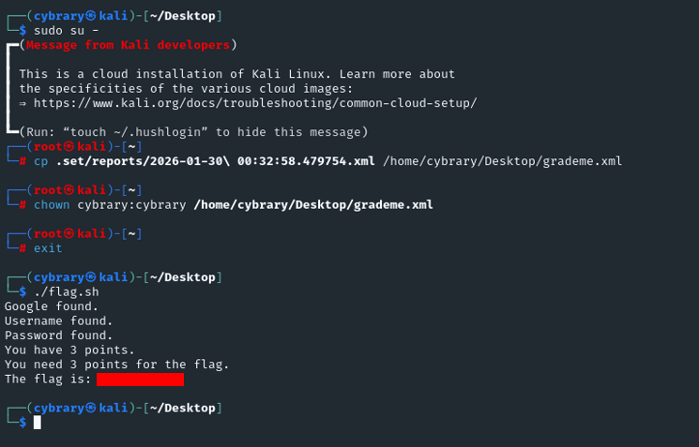699x447 pixels.
Task: Place cursor at the final empty prompt
Action: (38, 423)
